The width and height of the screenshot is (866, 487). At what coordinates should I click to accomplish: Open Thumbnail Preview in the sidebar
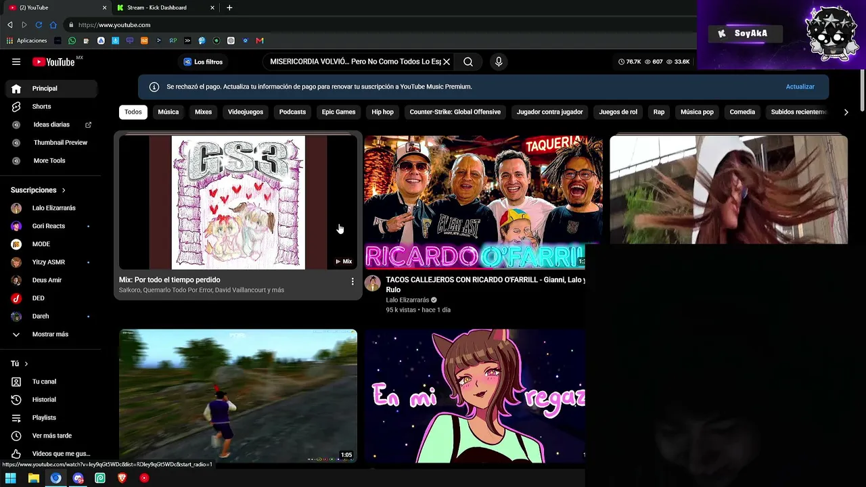click(x=51, y=143)
